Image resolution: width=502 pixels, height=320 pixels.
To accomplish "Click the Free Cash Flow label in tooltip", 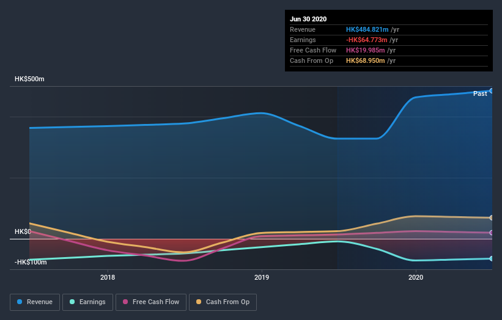I will tap(313, 50).
